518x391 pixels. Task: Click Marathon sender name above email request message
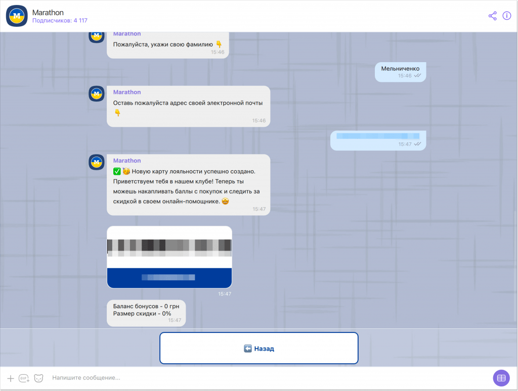click(x=127, y=92)
